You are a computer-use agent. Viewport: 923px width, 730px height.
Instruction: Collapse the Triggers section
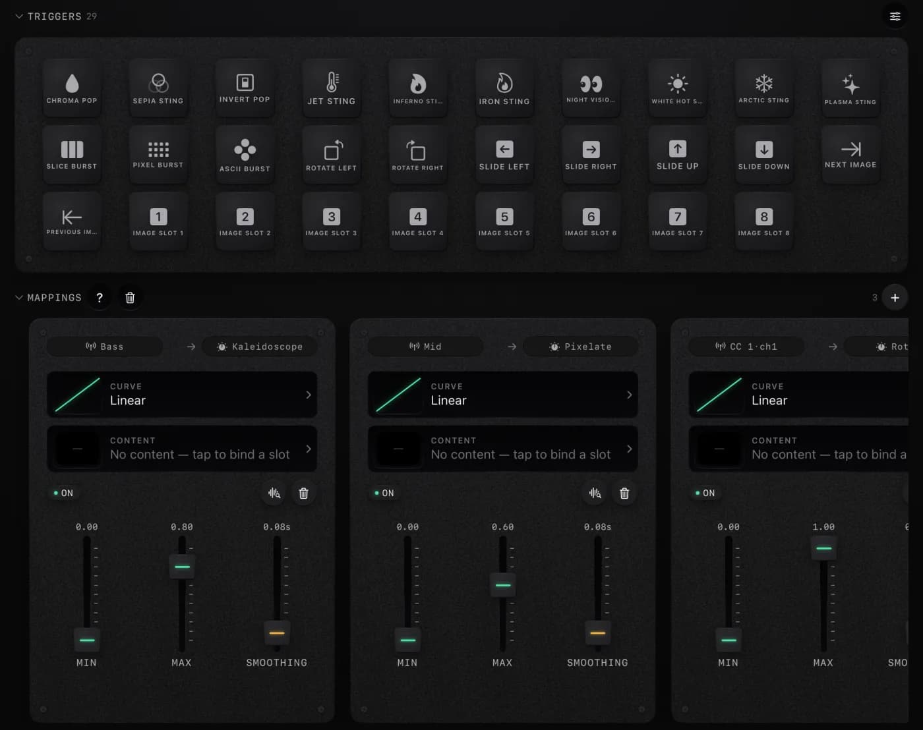(x=19, y=16)
